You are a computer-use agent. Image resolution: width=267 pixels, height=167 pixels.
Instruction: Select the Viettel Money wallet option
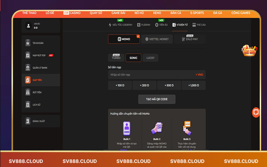tap(157, 39)
